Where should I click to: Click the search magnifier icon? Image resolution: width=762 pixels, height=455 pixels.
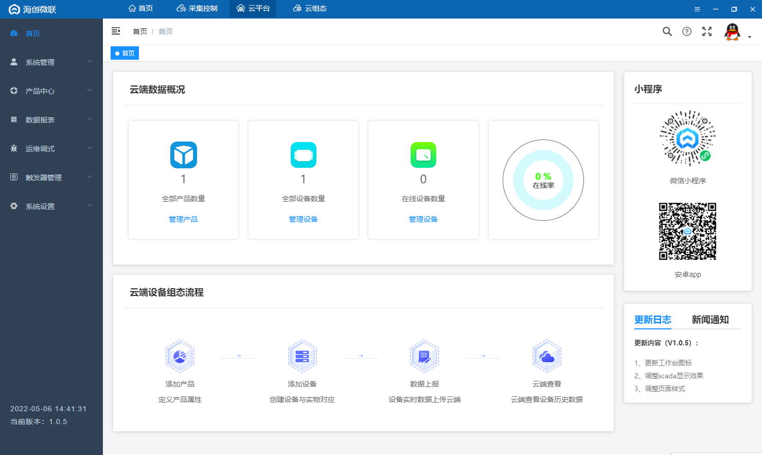coord(667,31)
